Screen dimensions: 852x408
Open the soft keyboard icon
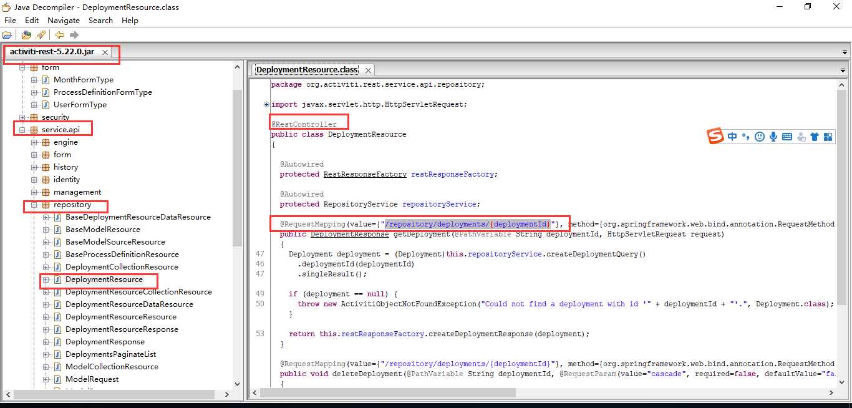tap(787, 137)
